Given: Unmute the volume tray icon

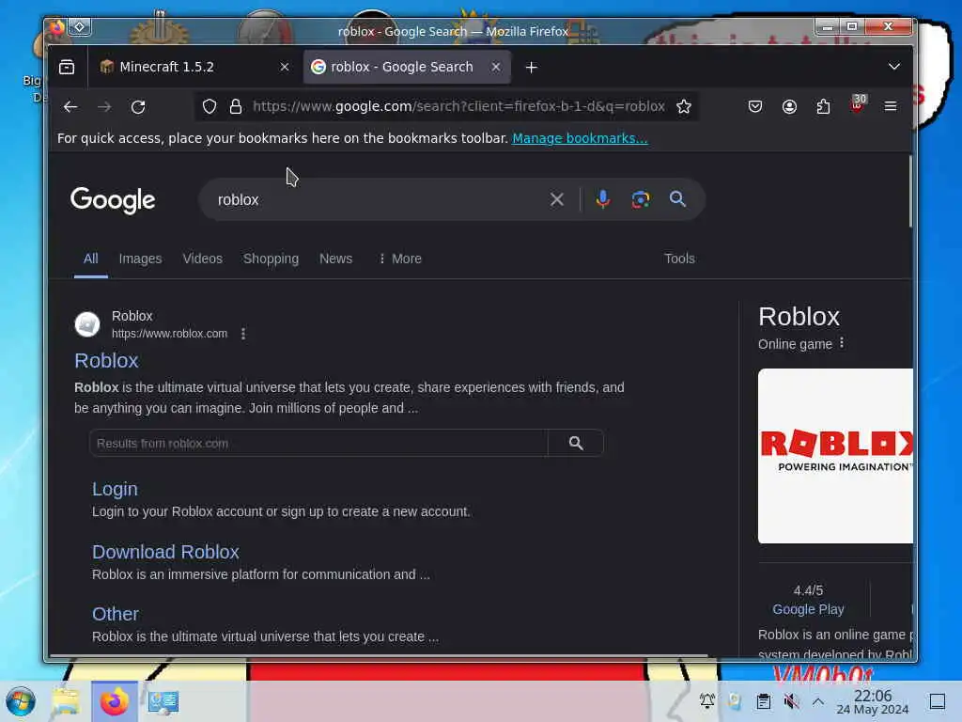Looking at the screenshot, I should click(791, 701).
